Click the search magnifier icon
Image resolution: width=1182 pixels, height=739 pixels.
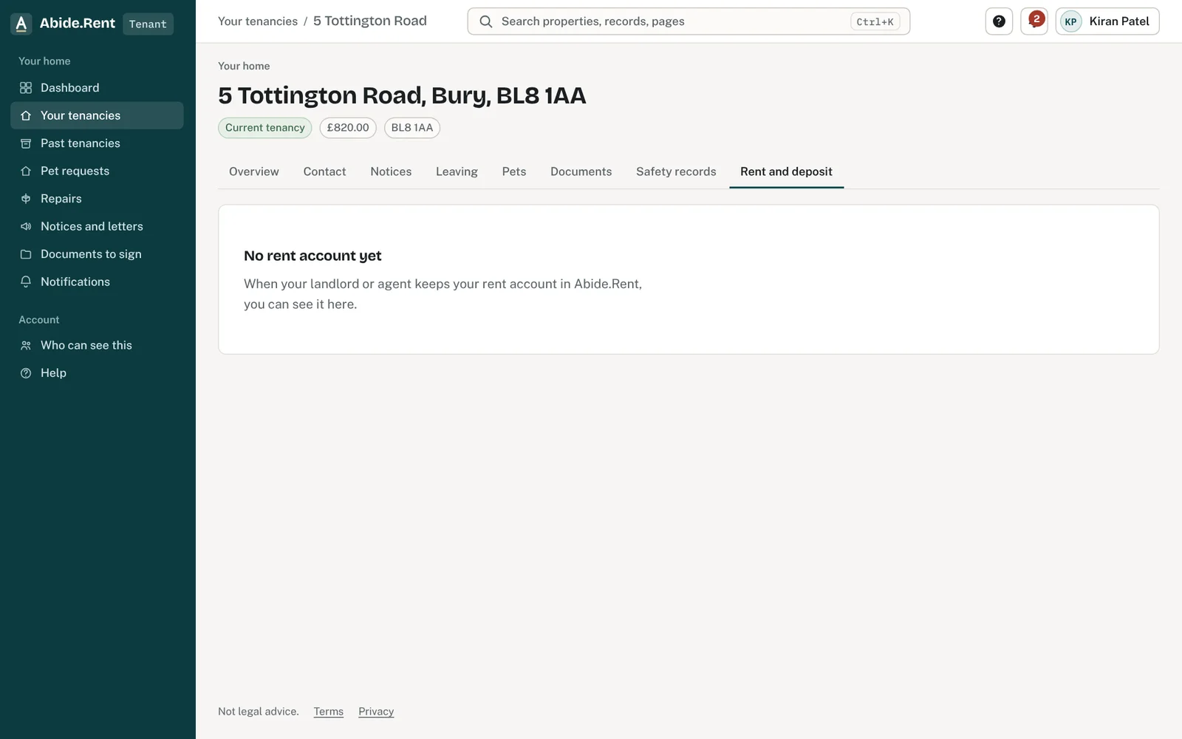[486, 21]
